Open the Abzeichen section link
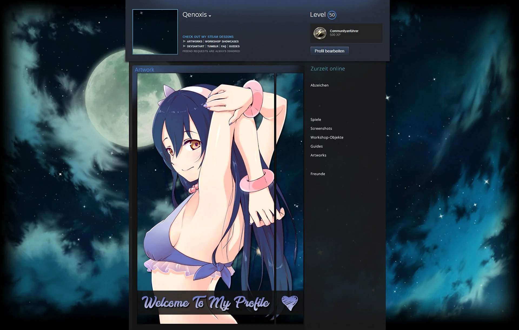519x330 pixels. pos(320,85)
